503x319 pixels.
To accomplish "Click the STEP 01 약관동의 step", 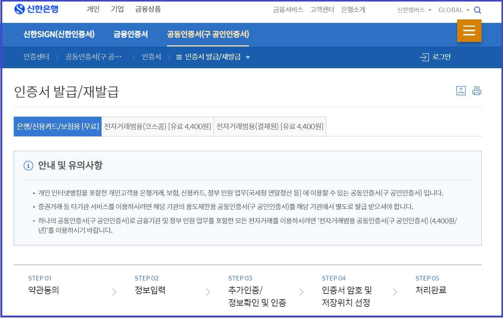I will coord(44,285).
